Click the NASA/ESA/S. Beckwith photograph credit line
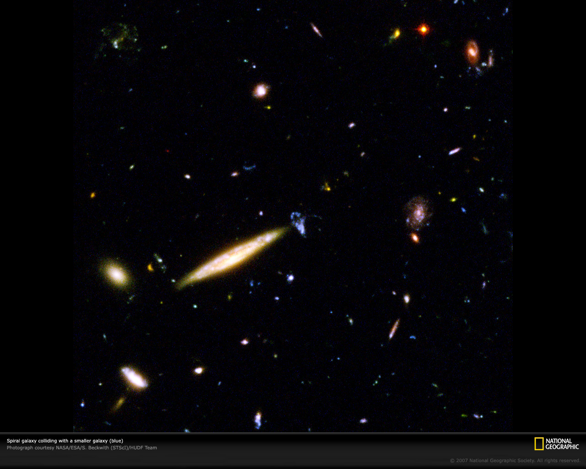586x469 pixels. pos(81,447)
